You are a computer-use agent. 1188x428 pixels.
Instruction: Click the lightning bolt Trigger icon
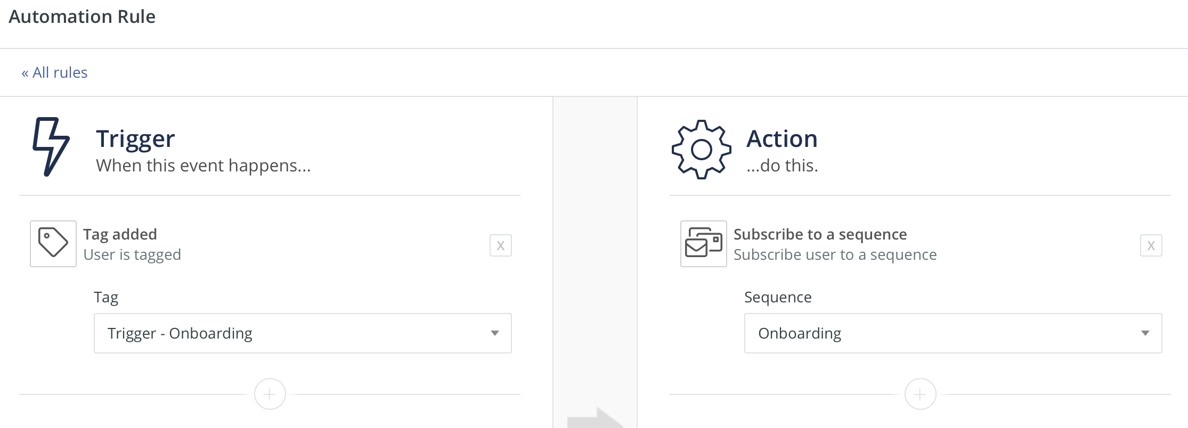coord(51,147)
